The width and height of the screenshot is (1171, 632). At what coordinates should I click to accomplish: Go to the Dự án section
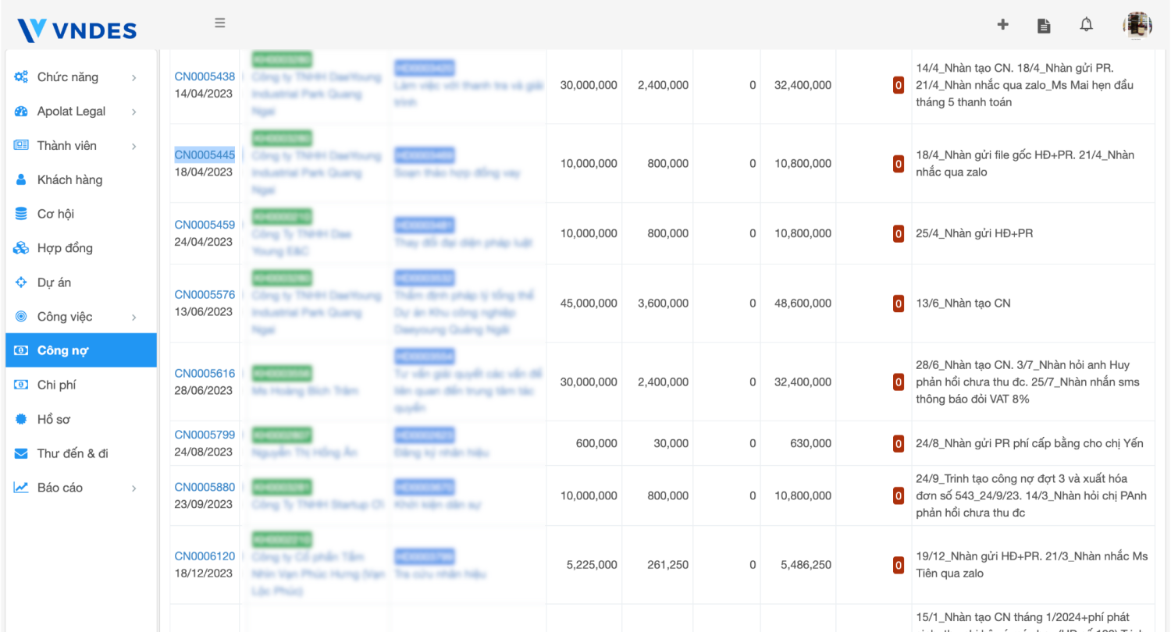[x=54, y=282]
